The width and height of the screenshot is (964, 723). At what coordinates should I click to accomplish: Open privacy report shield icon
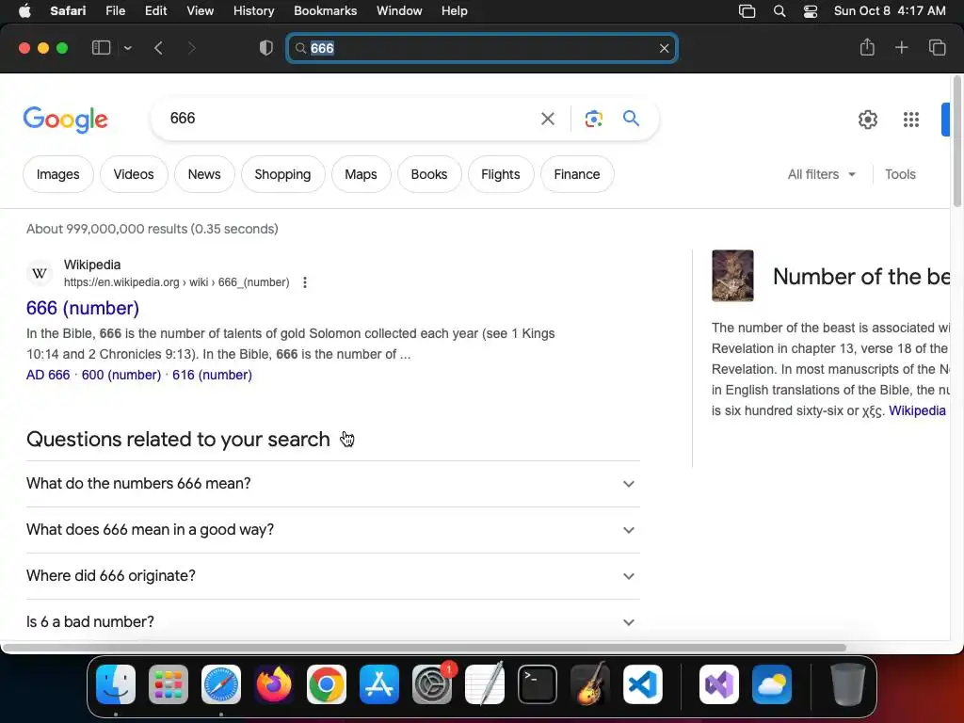[x=266, y=48]
